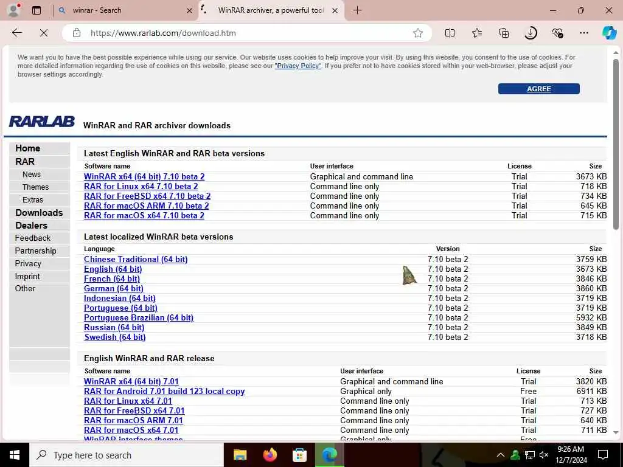Open the Copilot sidebar icon
The image size is (623, 467).
pos(609,33)
